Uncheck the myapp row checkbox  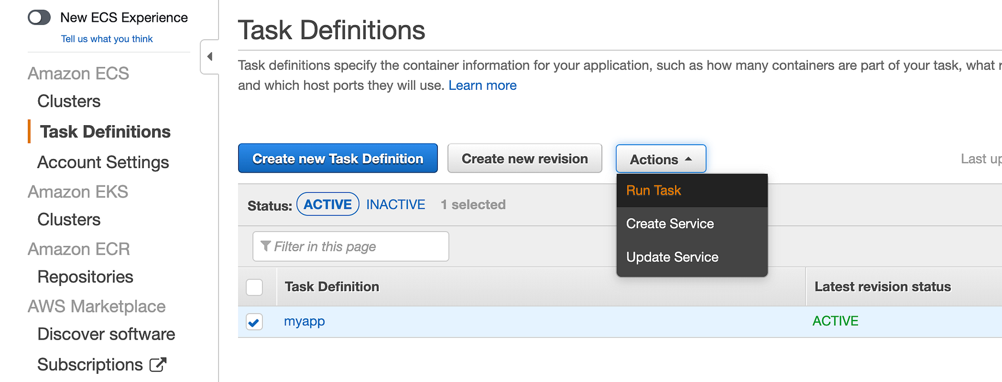click(x=254, y=322)
